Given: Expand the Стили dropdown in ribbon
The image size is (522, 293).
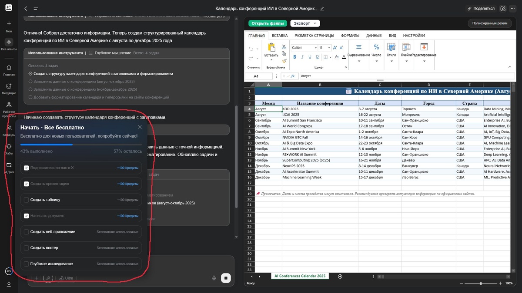Looking at the screenshot, I should coord(391,61).
